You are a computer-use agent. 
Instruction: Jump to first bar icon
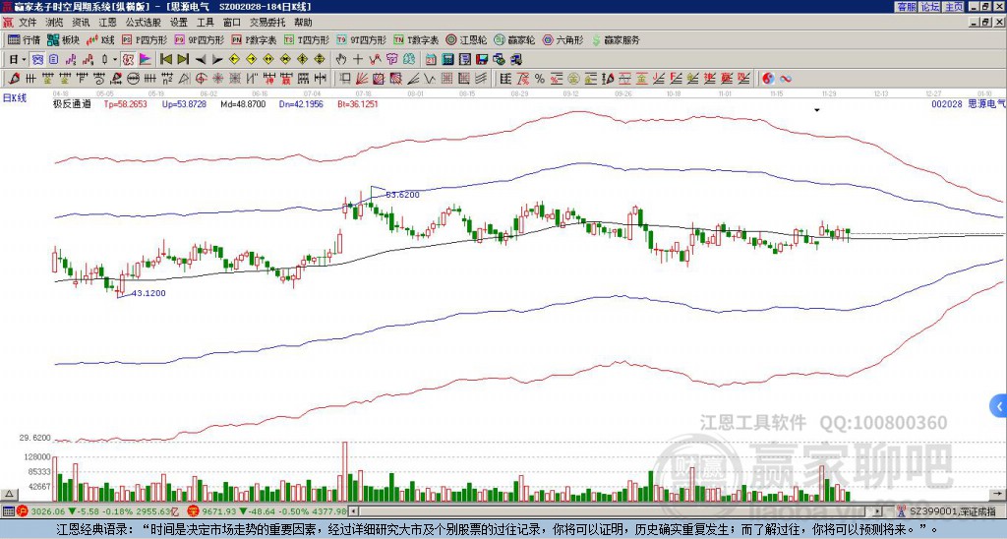click(x=166, y=60)
